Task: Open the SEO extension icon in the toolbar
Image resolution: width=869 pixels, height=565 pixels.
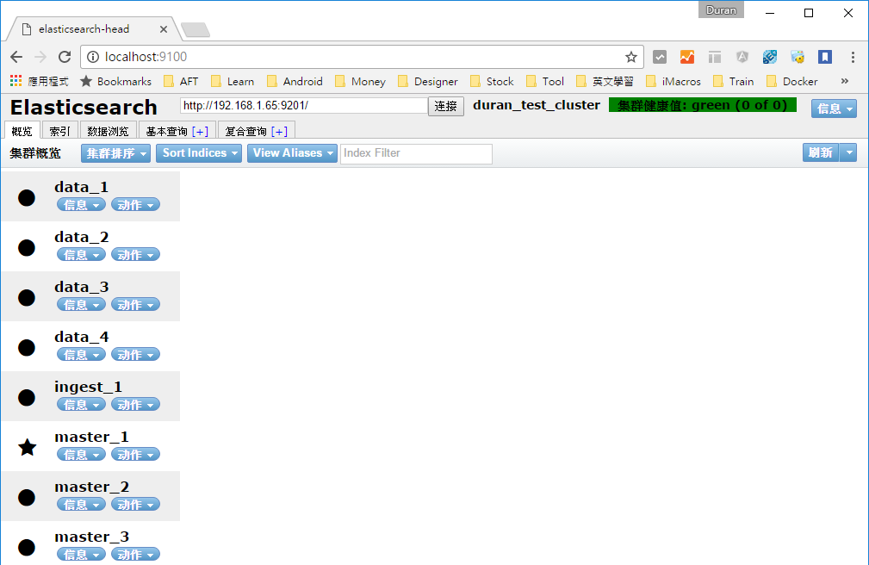Action: 770,57
